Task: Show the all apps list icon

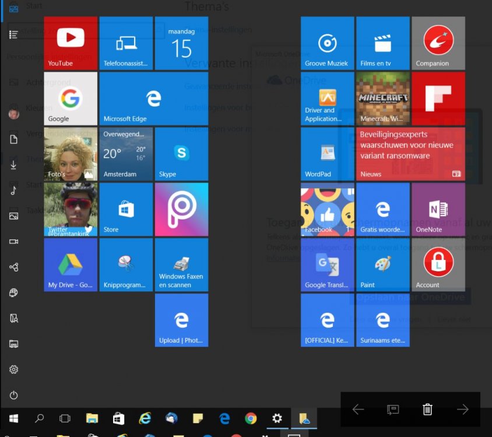Action: pyautogui.click(x=13, y=35)
